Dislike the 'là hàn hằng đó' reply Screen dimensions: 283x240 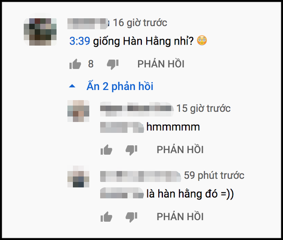coord(131,217)
